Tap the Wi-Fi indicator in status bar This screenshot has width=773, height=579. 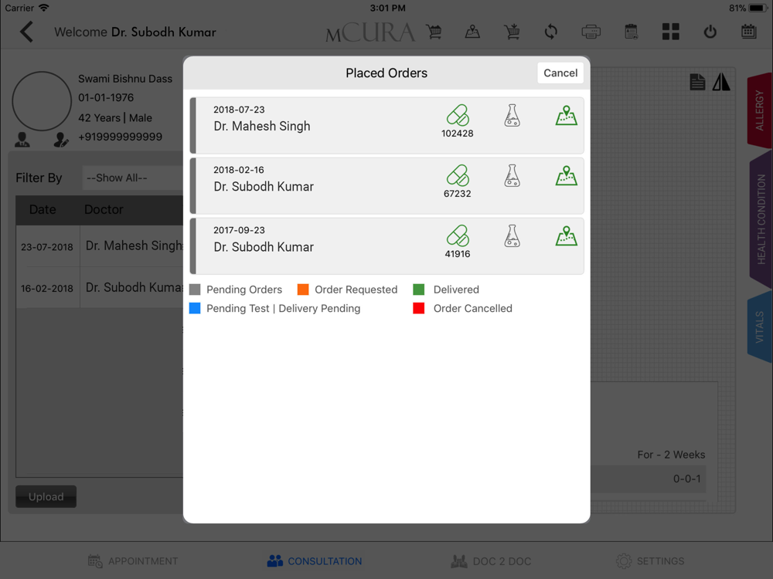click(44, 8)
